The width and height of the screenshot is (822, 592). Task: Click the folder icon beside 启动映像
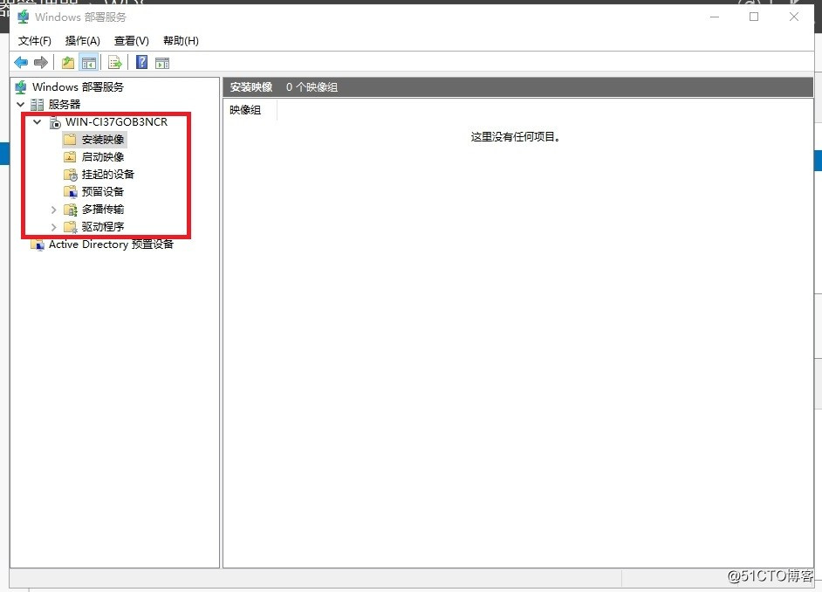coord(70,157)
